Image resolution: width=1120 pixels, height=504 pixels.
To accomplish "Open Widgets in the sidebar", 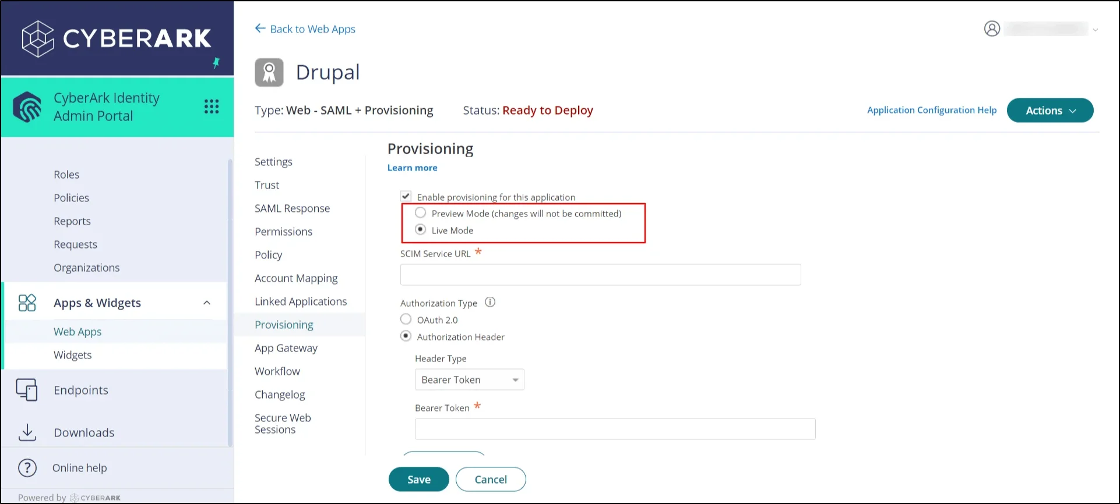I will (x=73, y=355).
